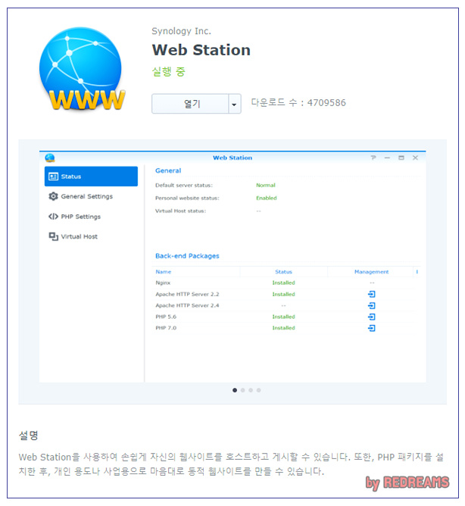Go to the fourth screenshot pagination dot
Screen dimensions: 465x506
tap(258, 390)
